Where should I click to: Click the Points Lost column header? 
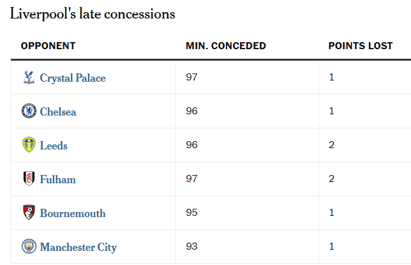(361, 46)
